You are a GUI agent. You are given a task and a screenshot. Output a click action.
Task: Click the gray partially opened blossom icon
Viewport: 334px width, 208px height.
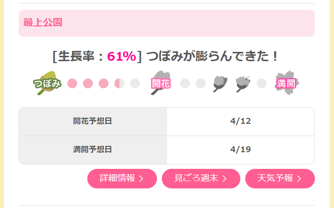(221, 83)
